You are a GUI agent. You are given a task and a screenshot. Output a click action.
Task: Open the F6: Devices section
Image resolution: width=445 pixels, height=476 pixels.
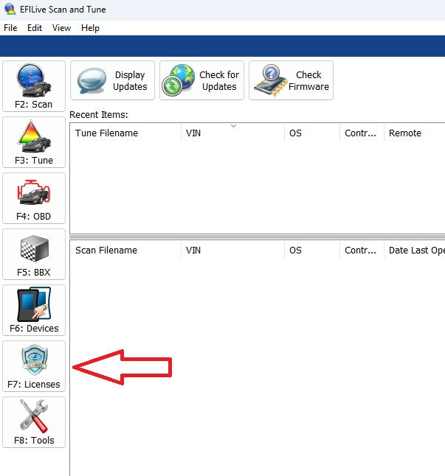coord(34,310)
